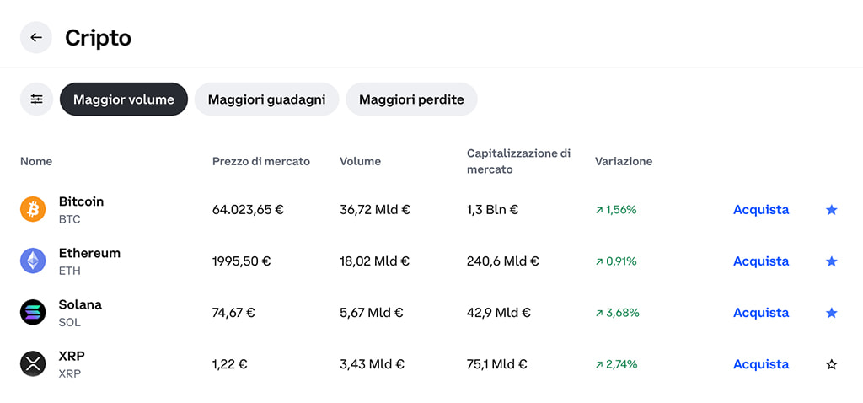Remove Bitcoin from favorites star
863x403 pixels.
[x=832, y=210]
